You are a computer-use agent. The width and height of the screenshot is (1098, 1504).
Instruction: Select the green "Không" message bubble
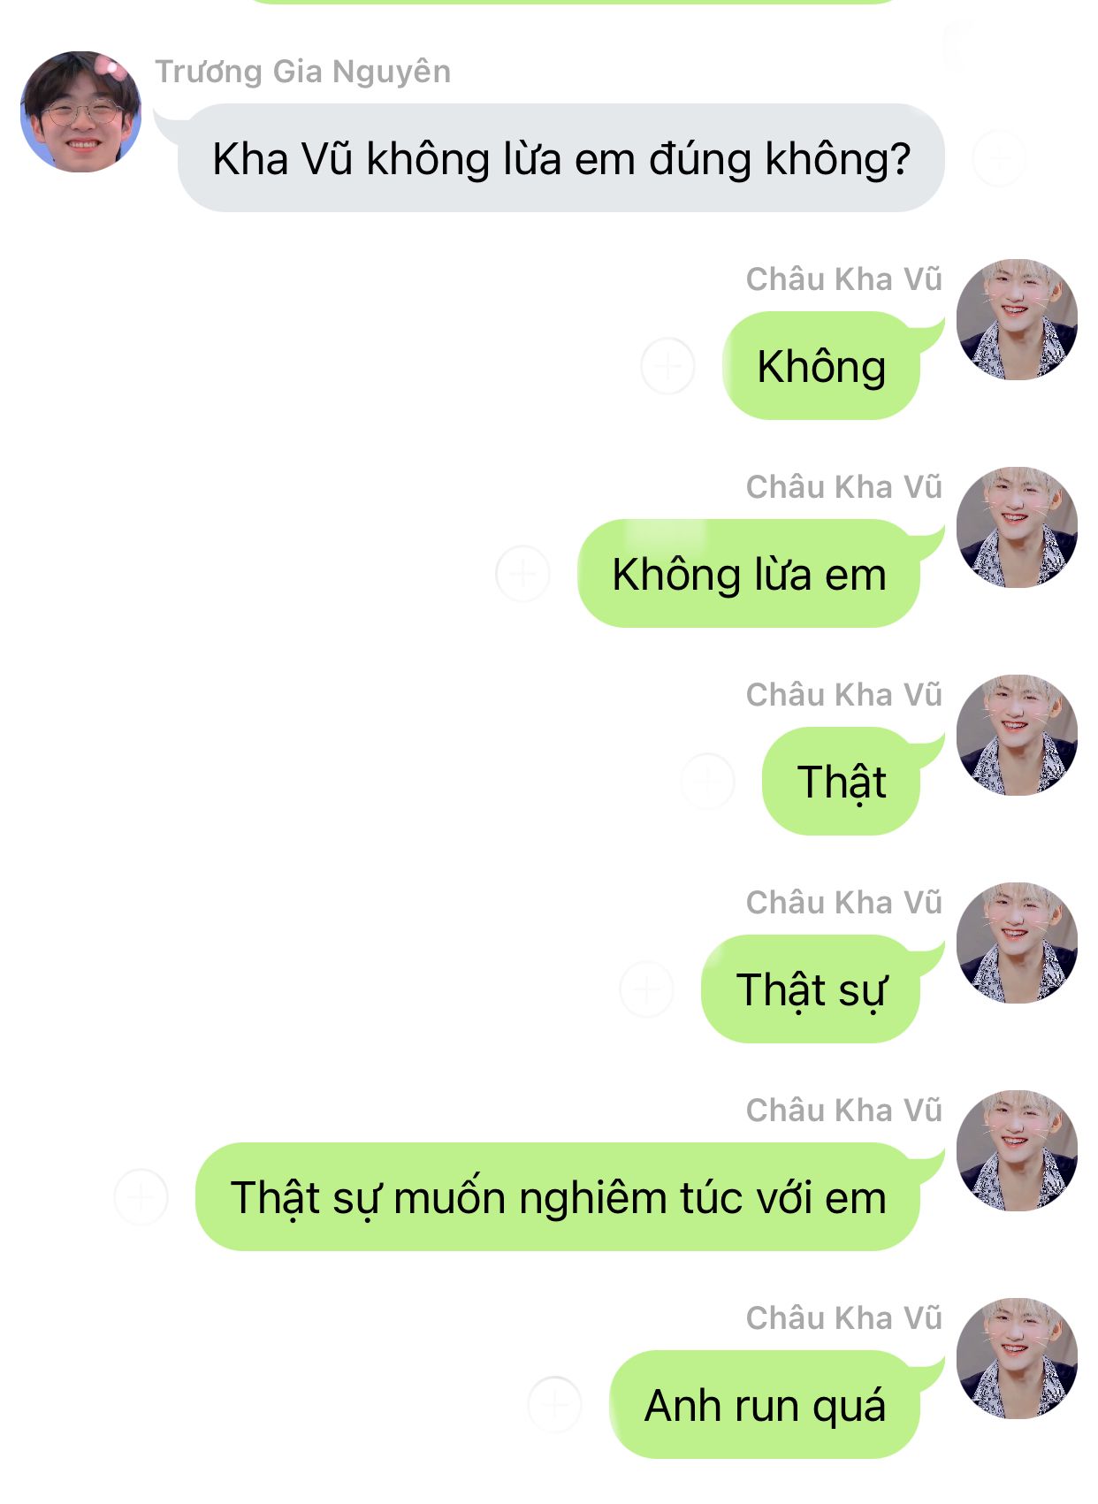point(822,365)
